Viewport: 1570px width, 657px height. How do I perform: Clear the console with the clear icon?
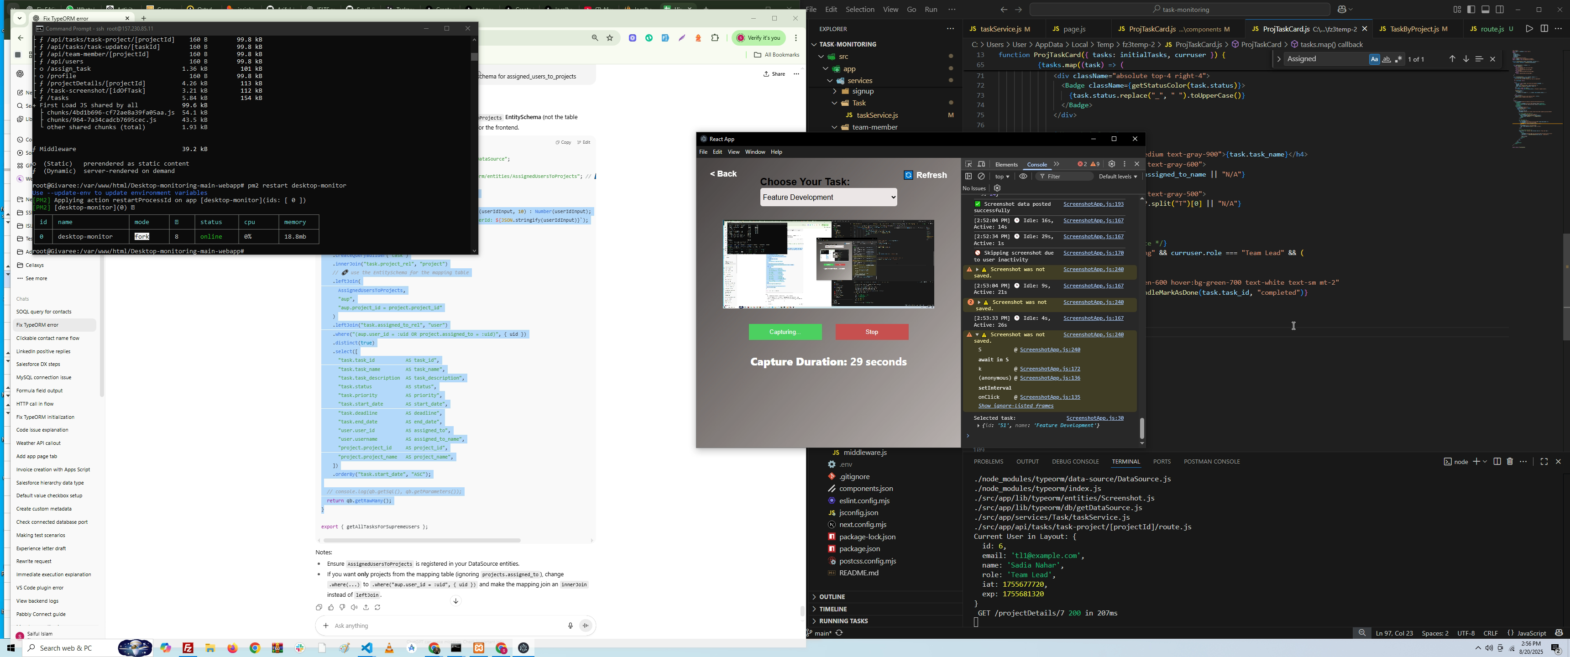pyautogui.click(x=981, y=176)
